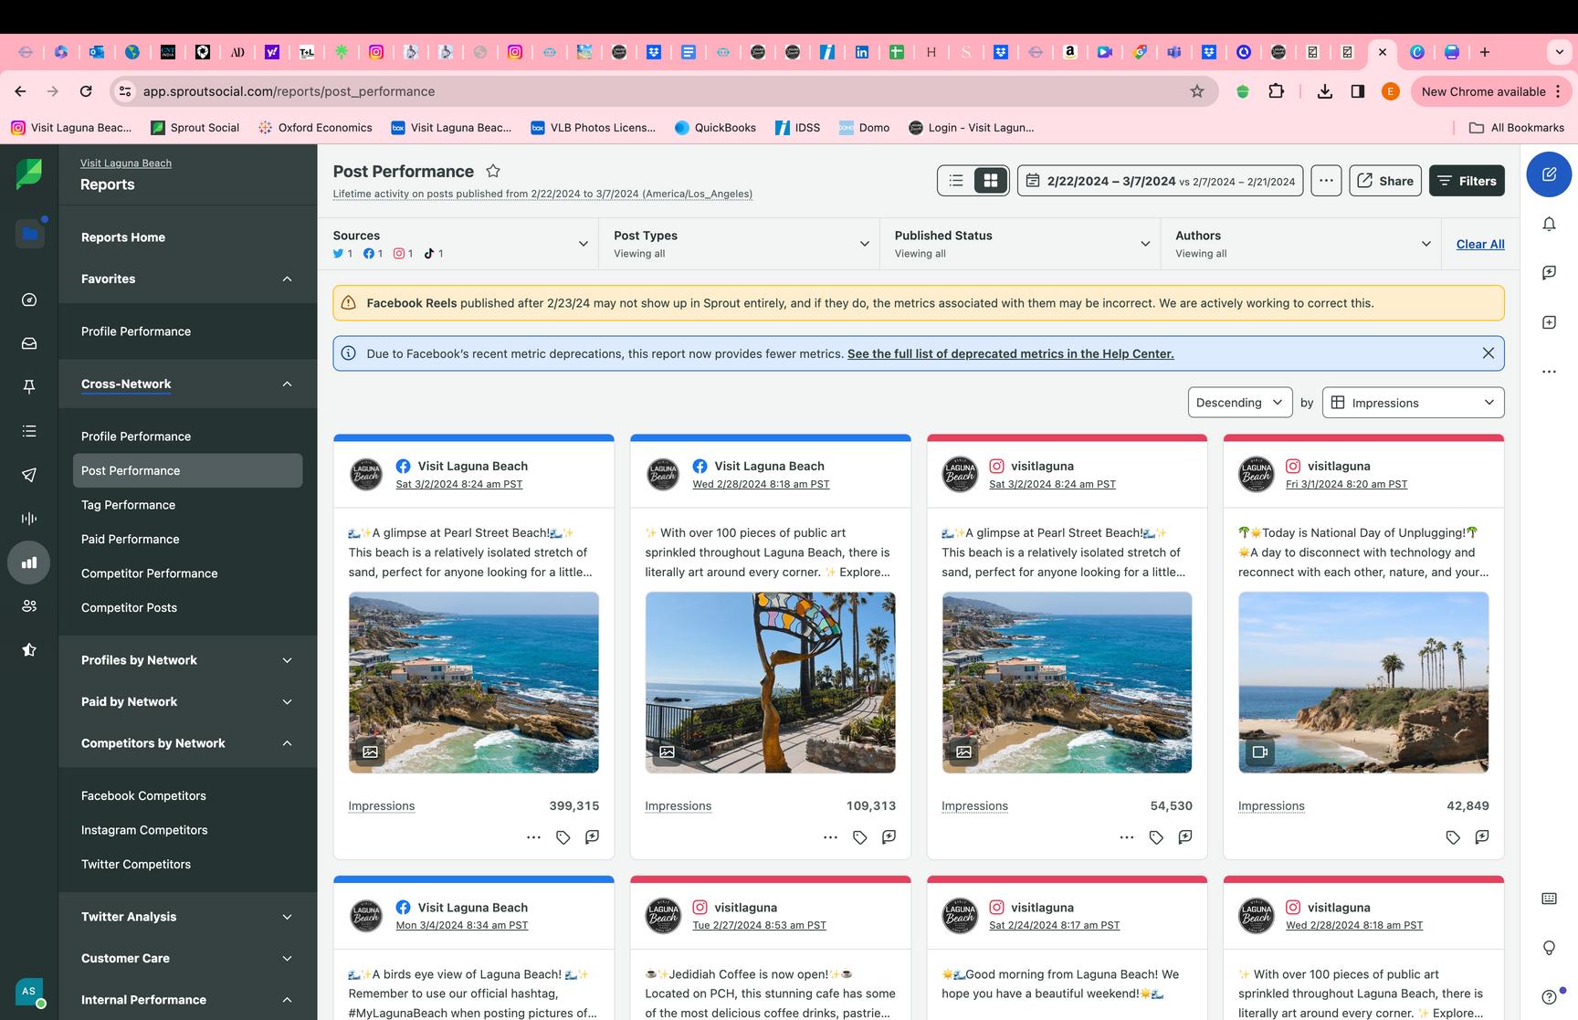1578x1020 pixels.
Task: Open the Reviews star icon in rail
Action: (29, 650)
